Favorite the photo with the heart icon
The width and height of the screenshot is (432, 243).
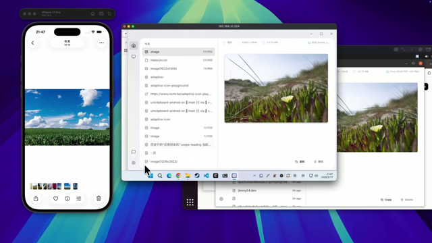[55, 198]
